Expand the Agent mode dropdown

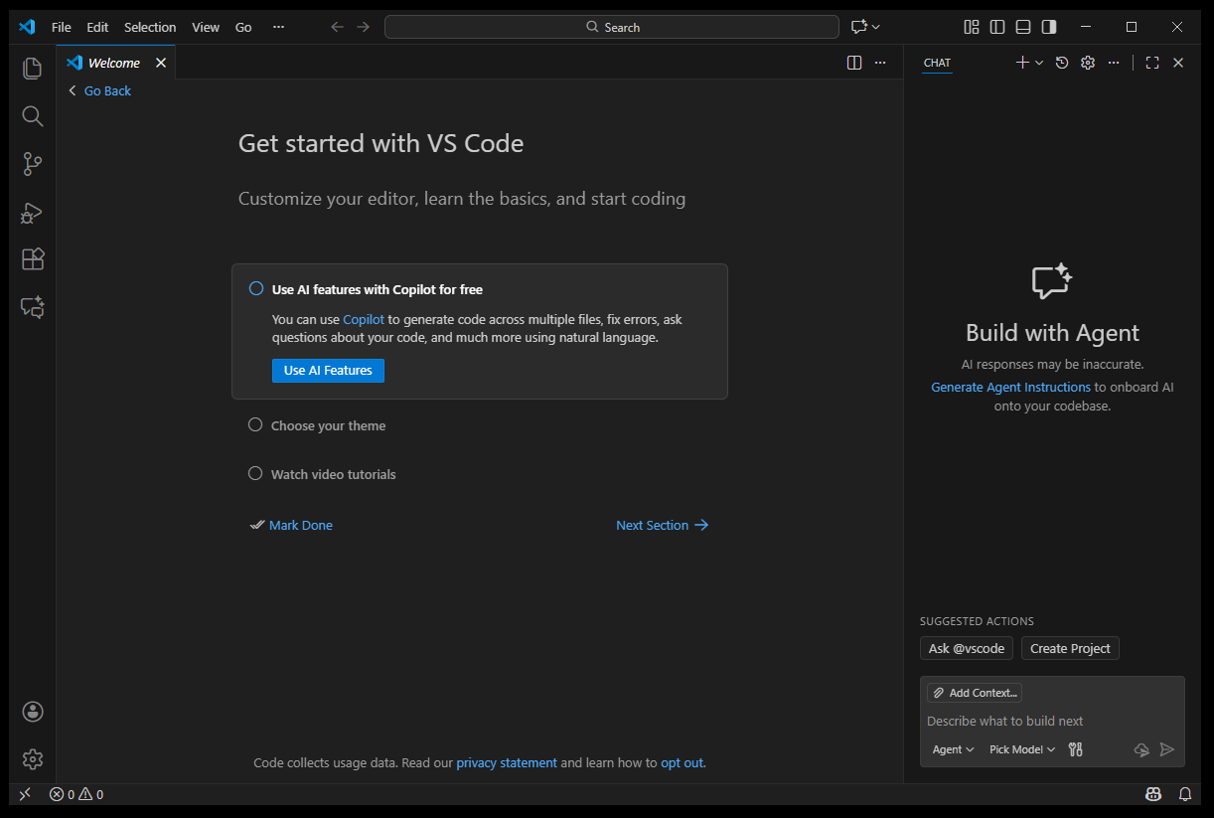pos(953,749)
